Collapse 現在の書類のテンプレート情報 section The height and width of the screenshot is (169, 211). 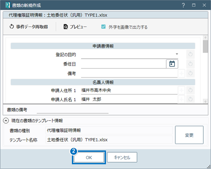click(6, 121)
